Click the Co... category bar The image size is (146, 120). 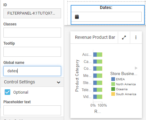coord(98,69)
